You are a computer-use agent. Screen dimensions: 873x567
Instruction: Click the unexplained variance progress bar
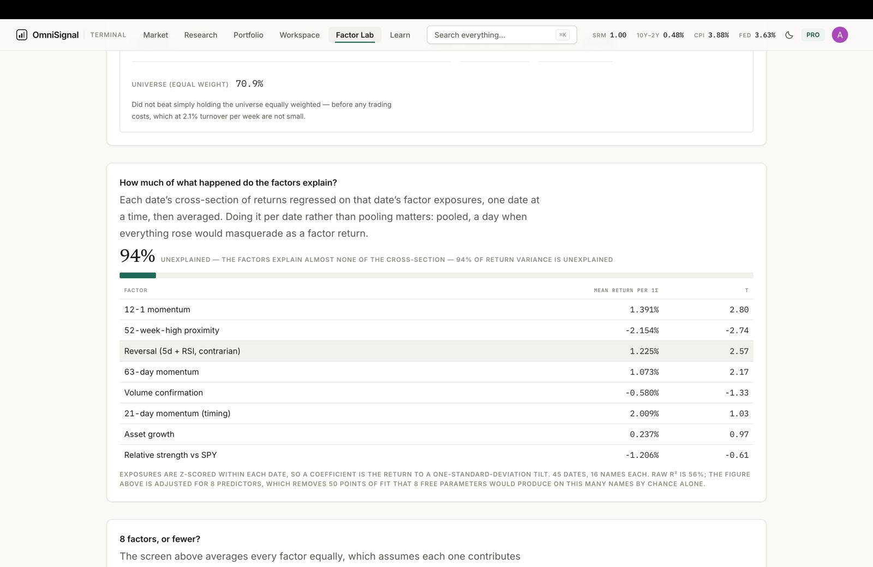click(436, 276)
